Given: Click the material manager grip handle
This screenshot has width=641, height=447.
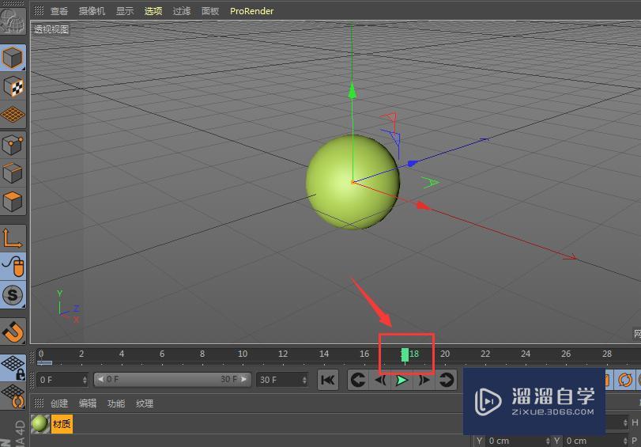Looking at the screenshot, I should click(x=39, y=403).
